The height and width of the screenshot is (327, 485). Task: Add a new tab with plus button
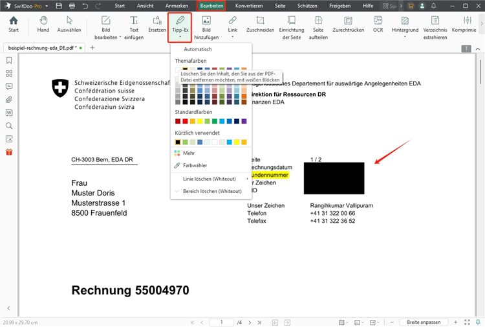92,48
